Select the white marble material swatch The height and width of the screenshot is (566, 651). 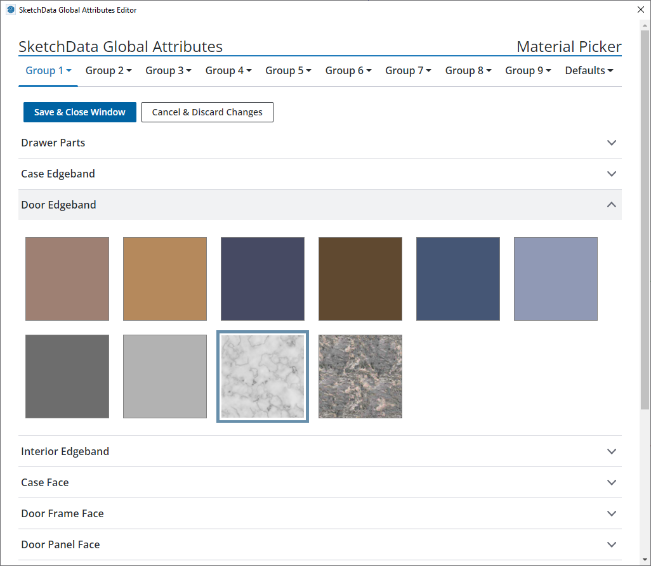[x=263, y=376]
